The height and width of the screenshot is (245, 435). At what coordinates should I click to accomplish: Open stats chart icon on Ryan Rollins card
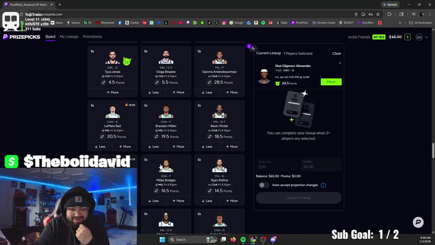click(199, 159)
